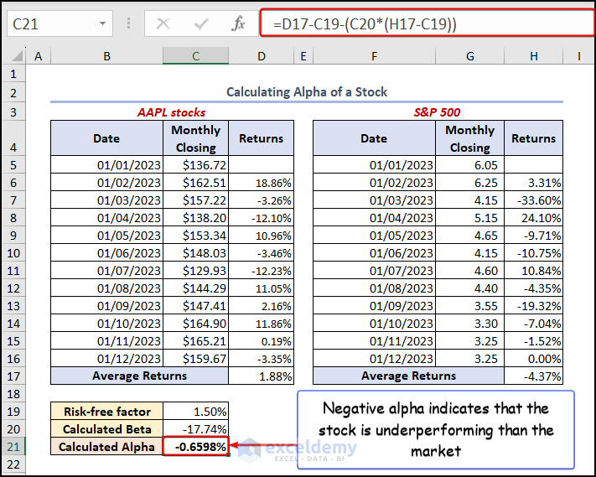Select S&P 500 return cell -1.52%

tap(534, 341)
